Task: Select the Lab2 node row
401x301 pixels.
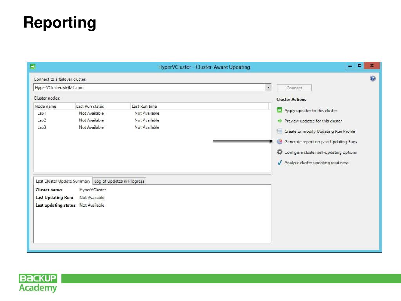Action: (x=152, y=120)
